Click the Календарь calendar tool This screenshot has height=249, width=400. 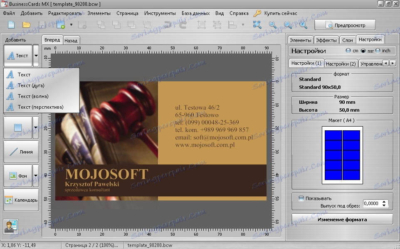tap(21, 200)
